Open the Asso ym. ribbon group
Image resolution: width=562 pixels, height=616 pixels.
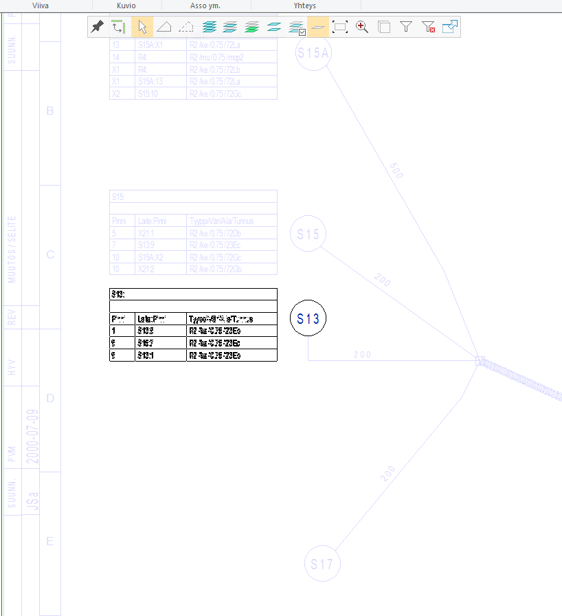coord(205,5)
